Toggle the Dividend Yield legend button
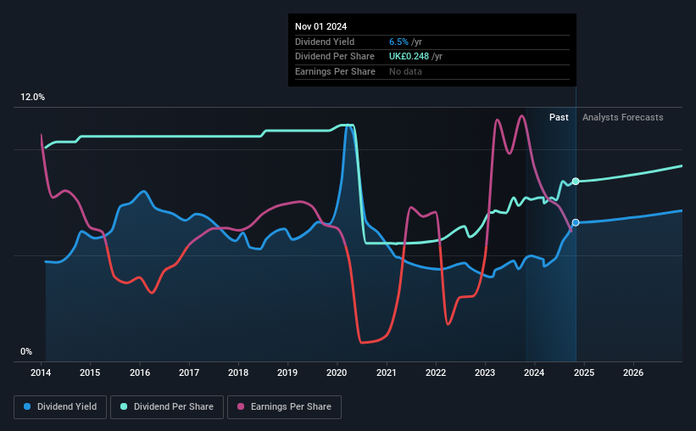This screenshot has height=431, width=696. pyautogui.click(x=60, y=407)
